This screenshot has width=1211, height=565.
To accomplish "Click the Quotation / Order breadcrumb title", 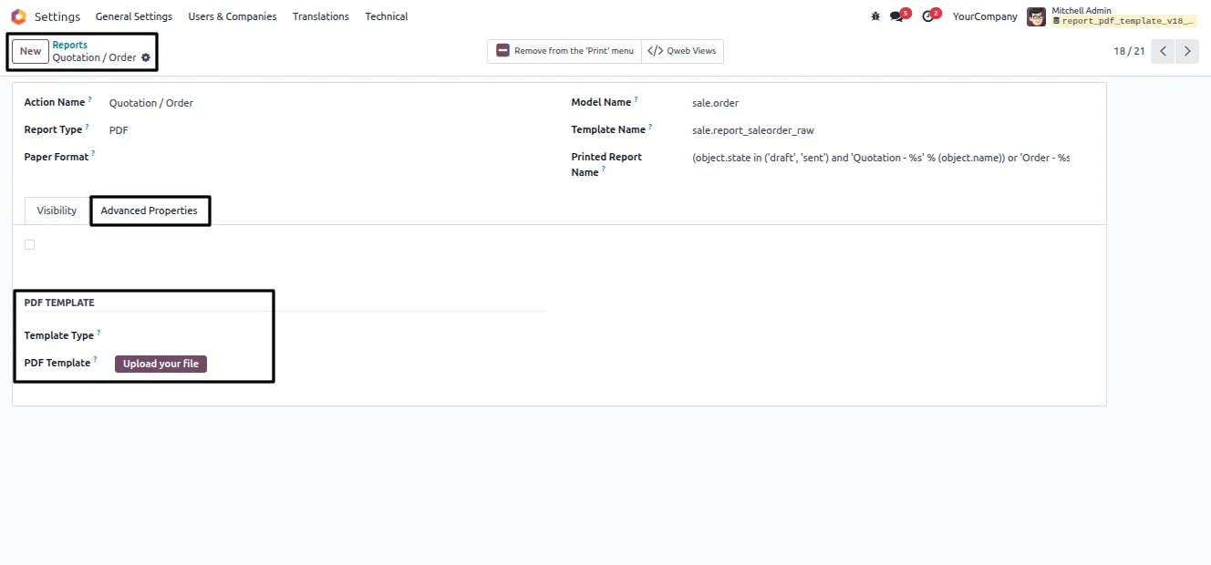I will tap(94, 57).
